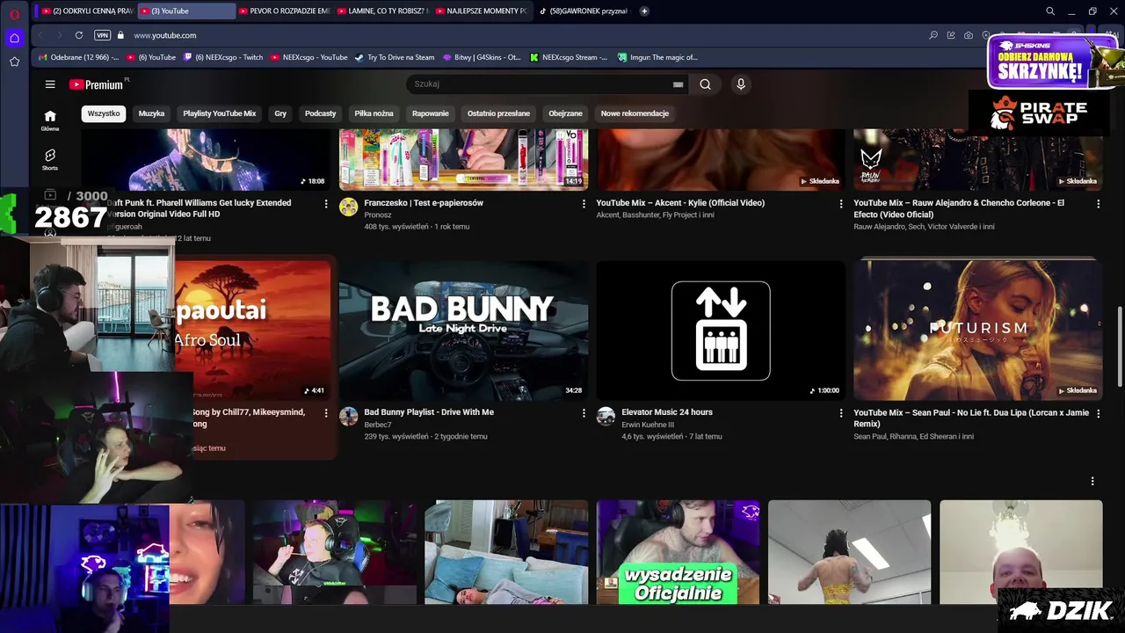This screenshot has height=633, width=1125.
Task: Open the Elevator Music 24 hours thumbnail
Action: [721, 330]
